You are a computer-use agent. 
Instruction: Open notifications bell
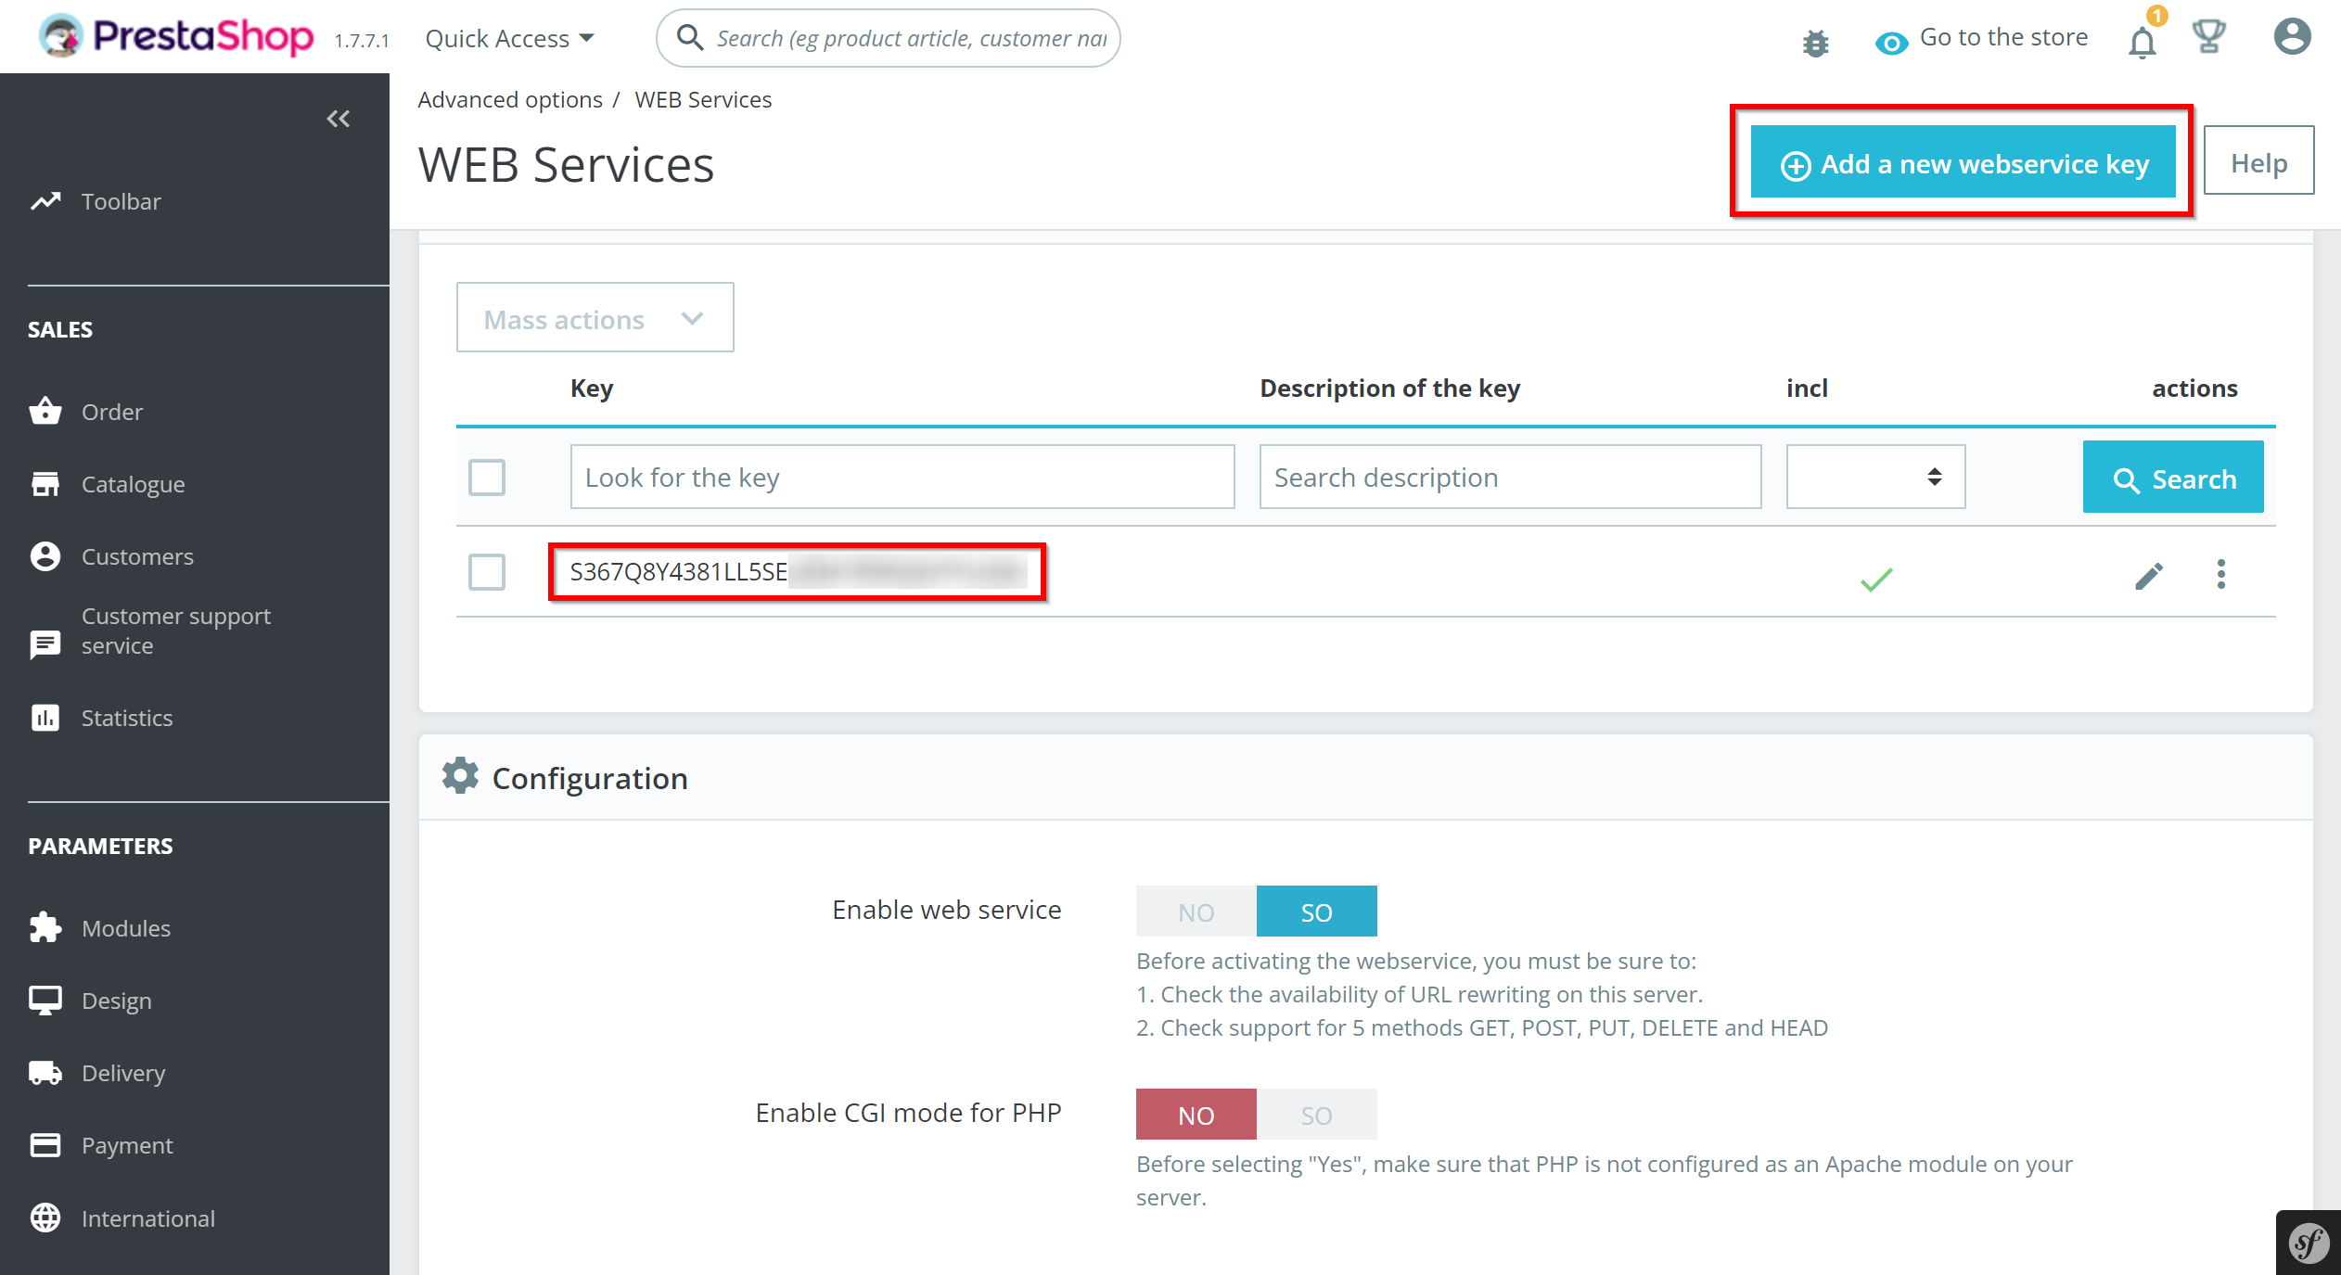click(2142, 42)
